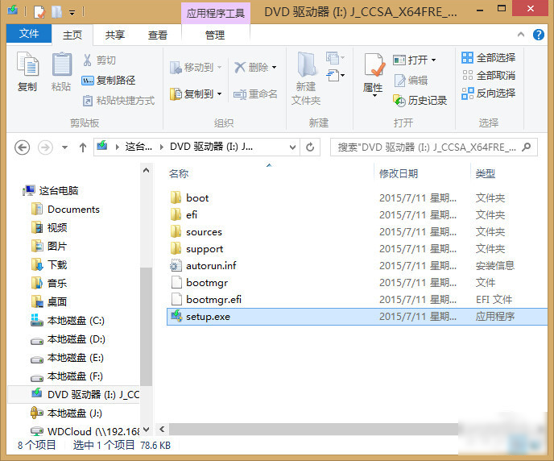This screenshot has height=461, width=554.
Task: Select the bootmgr file
Action: (x=357, y=283)
